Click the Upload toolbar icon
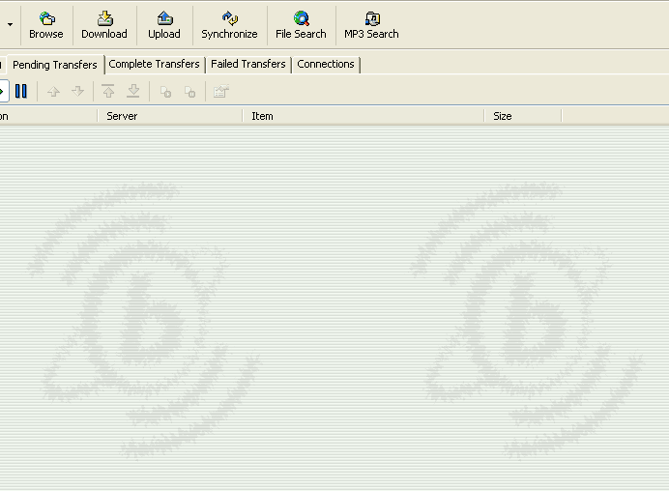 point(164,25)
